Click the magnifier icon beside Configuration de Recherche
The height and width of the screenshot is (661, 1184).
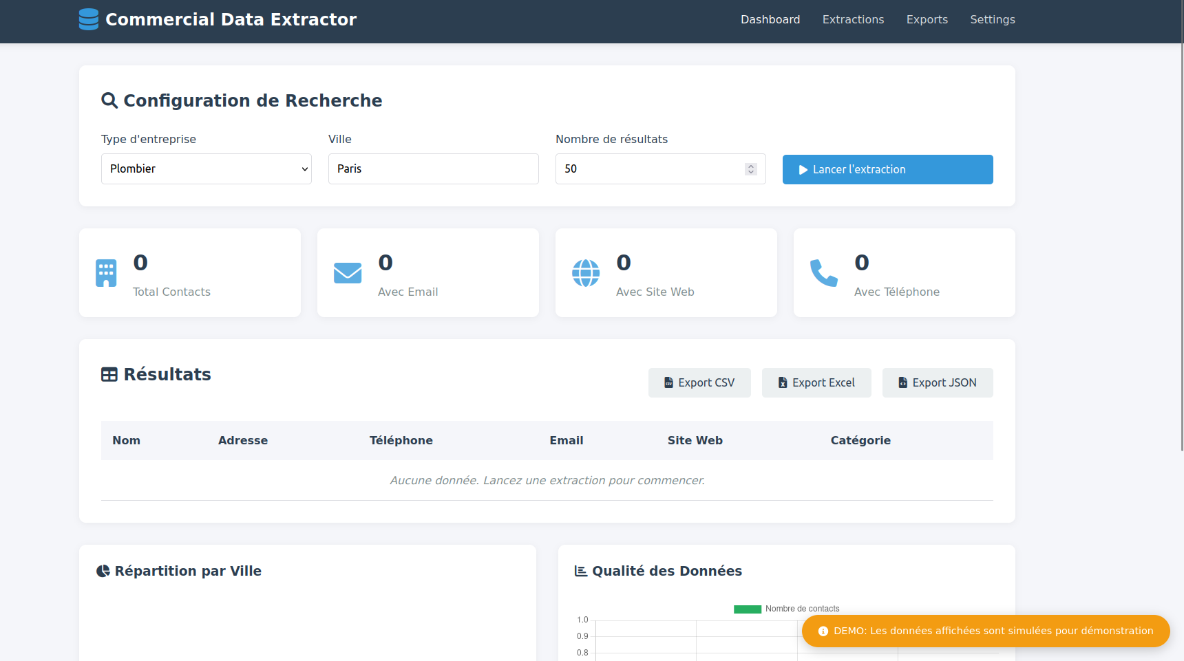click(x=109, y=100)
